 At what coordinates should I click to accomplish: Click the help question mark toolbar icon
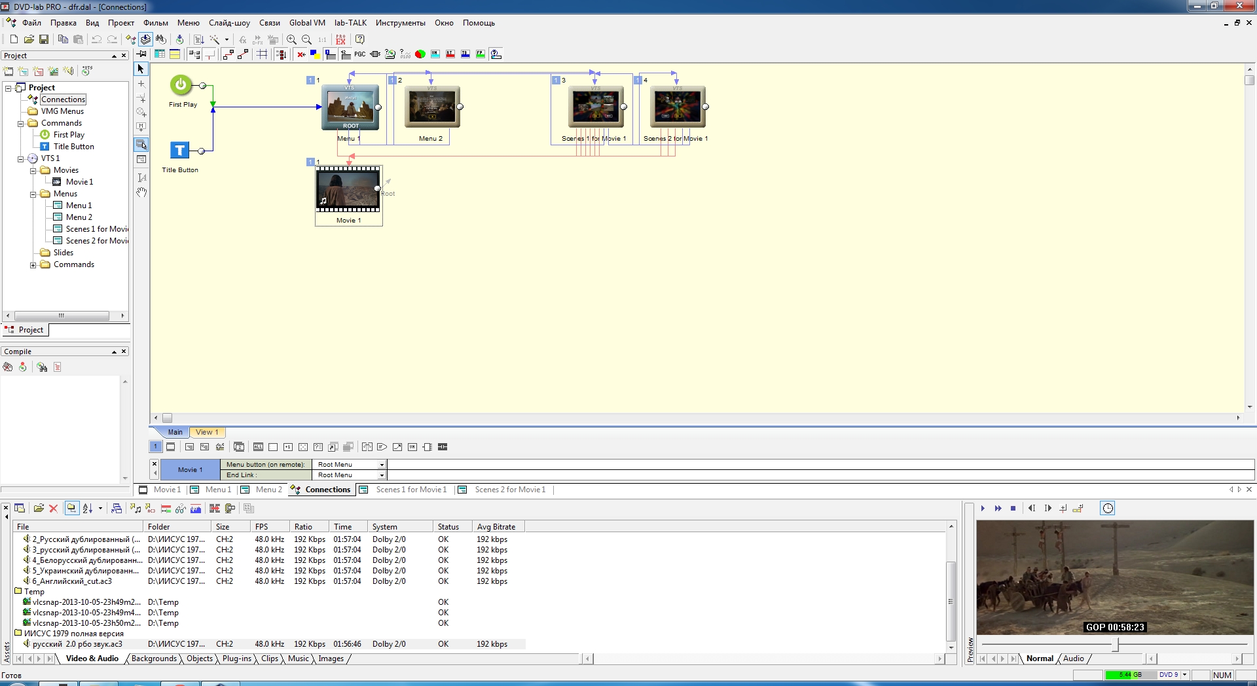click(x=360, y=39)
